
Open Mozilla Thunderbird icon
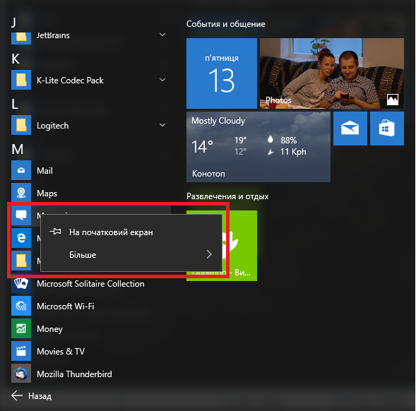point(21,374)
